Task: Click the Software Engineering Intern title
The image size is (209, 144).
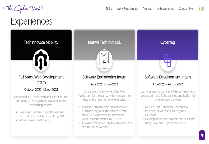Action: [x=104, y=77]
